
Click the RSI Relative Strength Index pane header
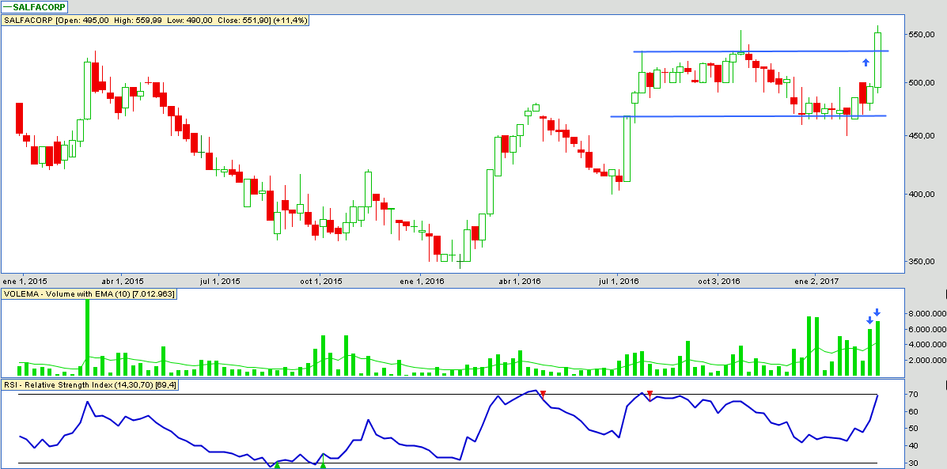coord(89,384)
